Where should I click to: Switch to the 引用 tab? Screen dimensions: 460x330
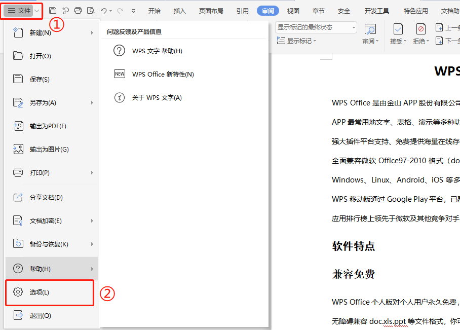[x=242, y=11]
